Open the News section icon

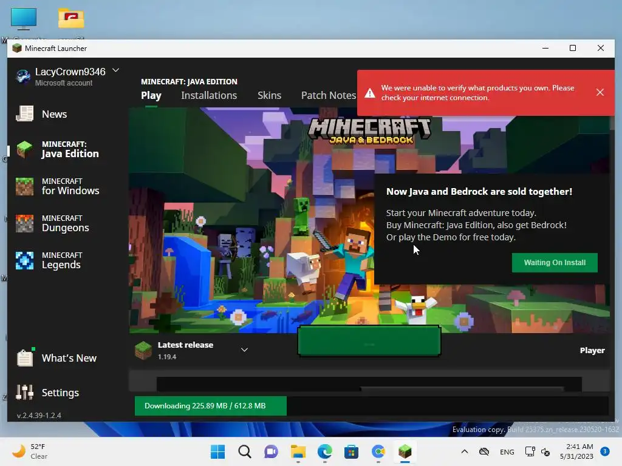click(24, 113)
